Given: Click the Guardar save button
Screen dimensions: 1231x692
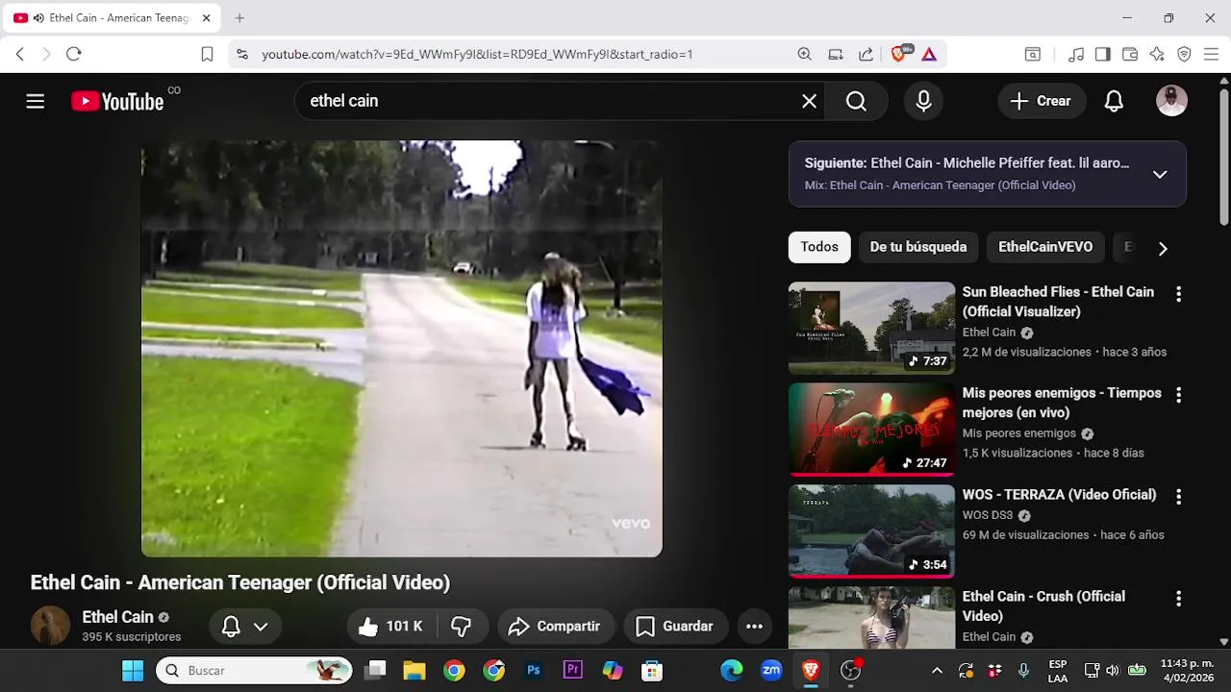Looking at the screenshot, I should click(675, 627).
